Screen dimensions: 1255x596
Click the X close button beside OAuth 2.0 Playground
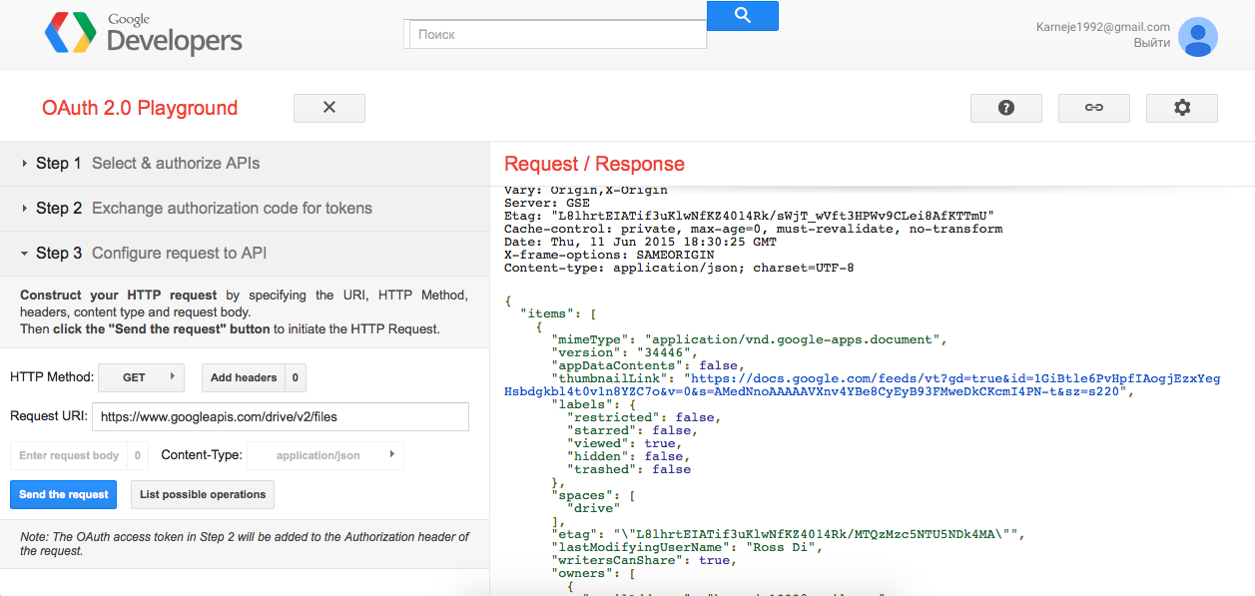point(329,108)
